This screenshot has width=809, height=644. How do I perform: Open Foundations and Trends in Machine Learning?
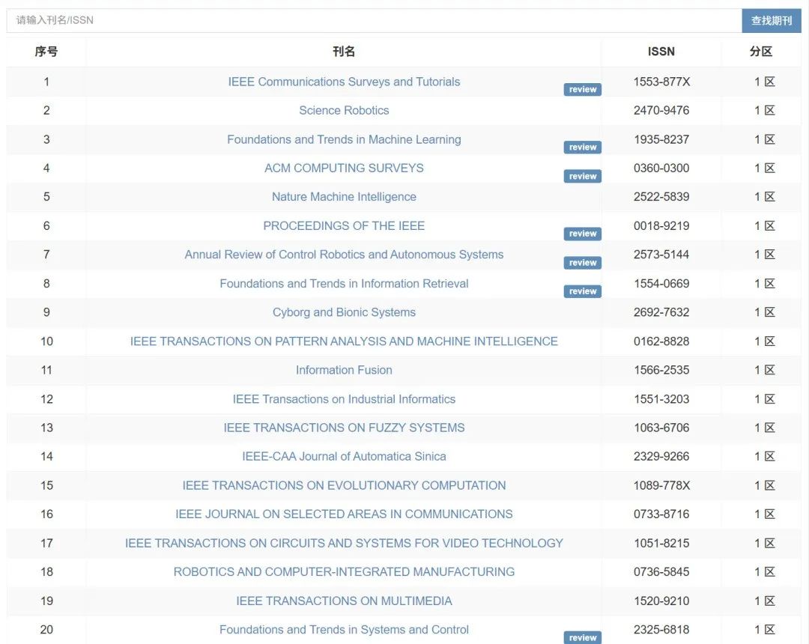pos(344,139)
